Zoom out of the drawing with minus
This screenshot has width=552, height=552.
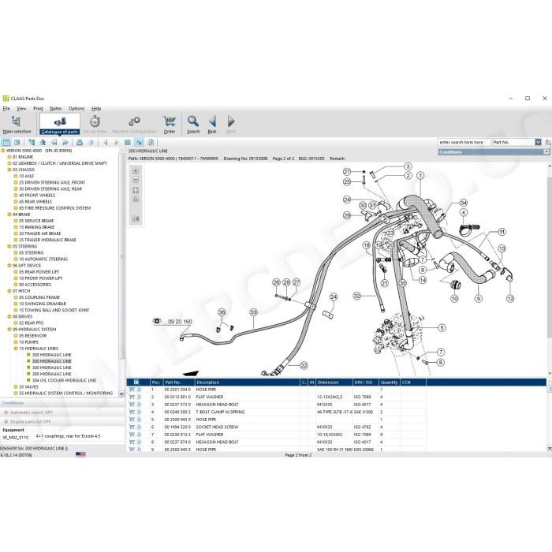click(136, 180)
